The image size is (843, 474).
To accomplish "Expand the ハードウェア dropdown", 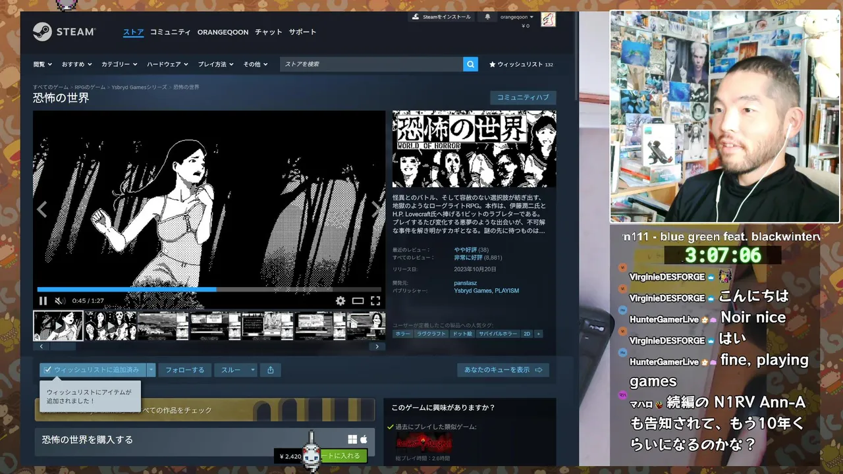I will point(167,64).
